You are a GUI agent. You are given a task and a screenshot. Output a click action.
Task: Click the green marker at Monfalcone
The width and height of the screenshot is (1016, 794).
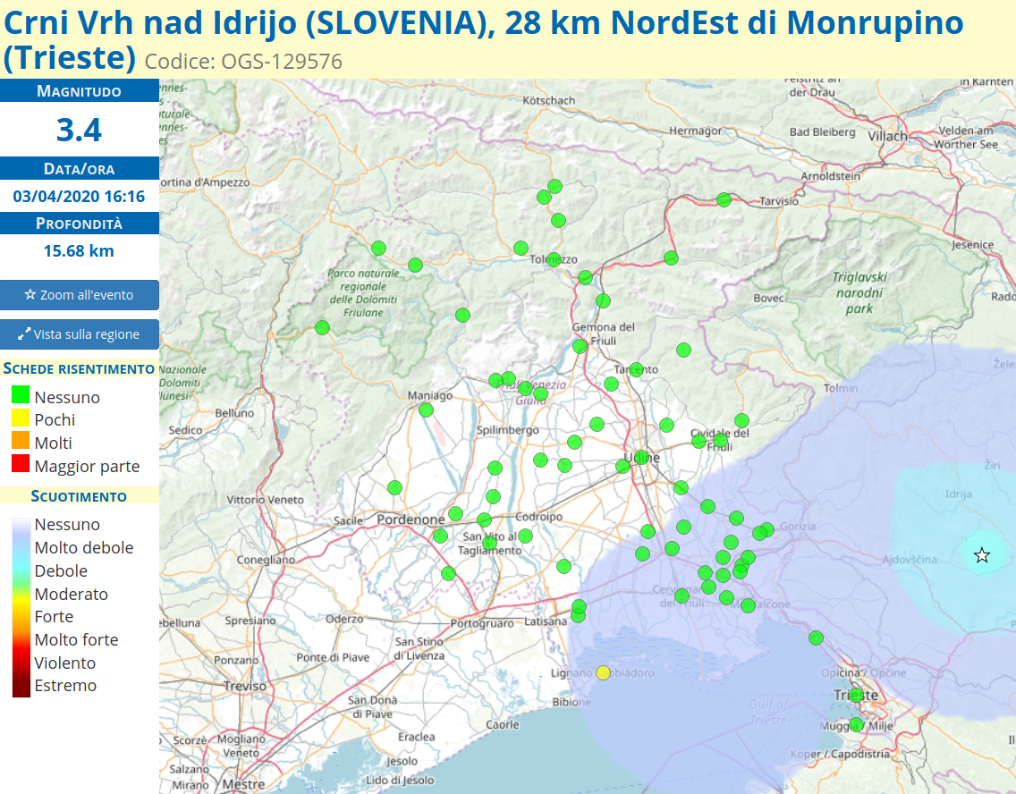[748, 605]
